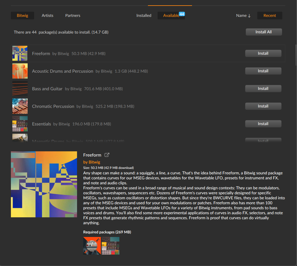Click the '525.2 MB (198.3 MB)' size text
The width and height of the screenshot is (297, 266).
115,106
